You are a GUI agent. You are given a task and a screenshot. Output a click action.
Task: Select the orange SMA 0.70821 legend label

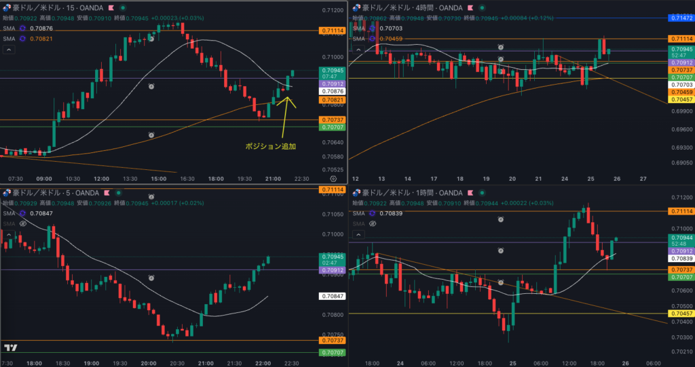(x=42, y=39)
